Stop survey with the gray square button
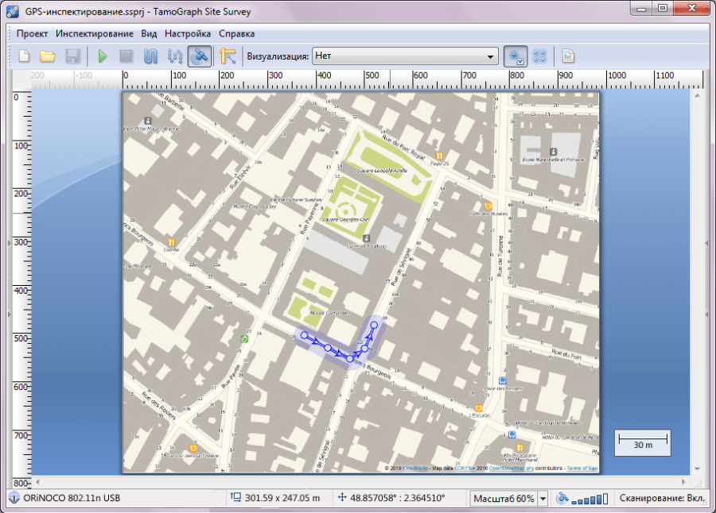This screenshot has width=716, height=513. (126, 56)
